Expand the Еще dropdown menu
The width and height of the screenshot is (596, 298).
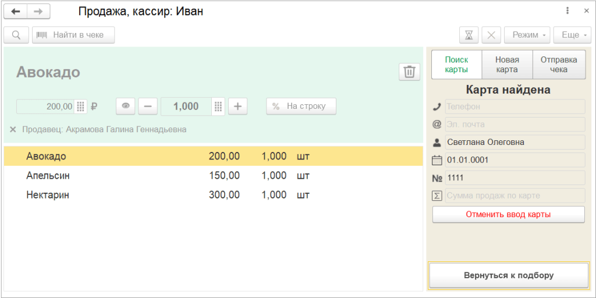click(x=573, y=35)
